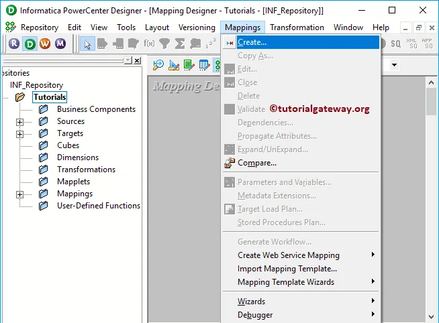439x323 pixels.
Task: Switch to the Designer (D) tool
Action: (x=30, y=44)
